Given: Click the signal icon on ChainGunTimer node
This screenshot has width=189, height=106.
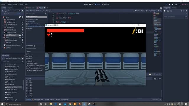Looking at the screenshot, I should (22, 32).
